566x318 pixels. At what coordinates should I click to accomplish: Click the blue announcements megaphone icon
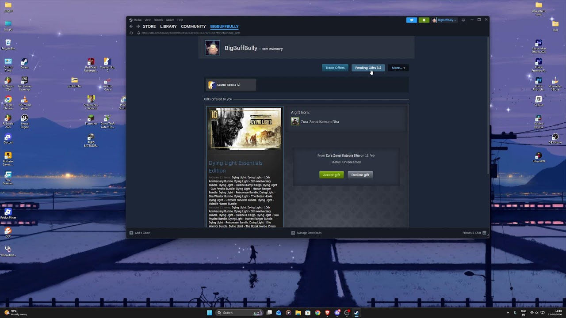point(411,20)
